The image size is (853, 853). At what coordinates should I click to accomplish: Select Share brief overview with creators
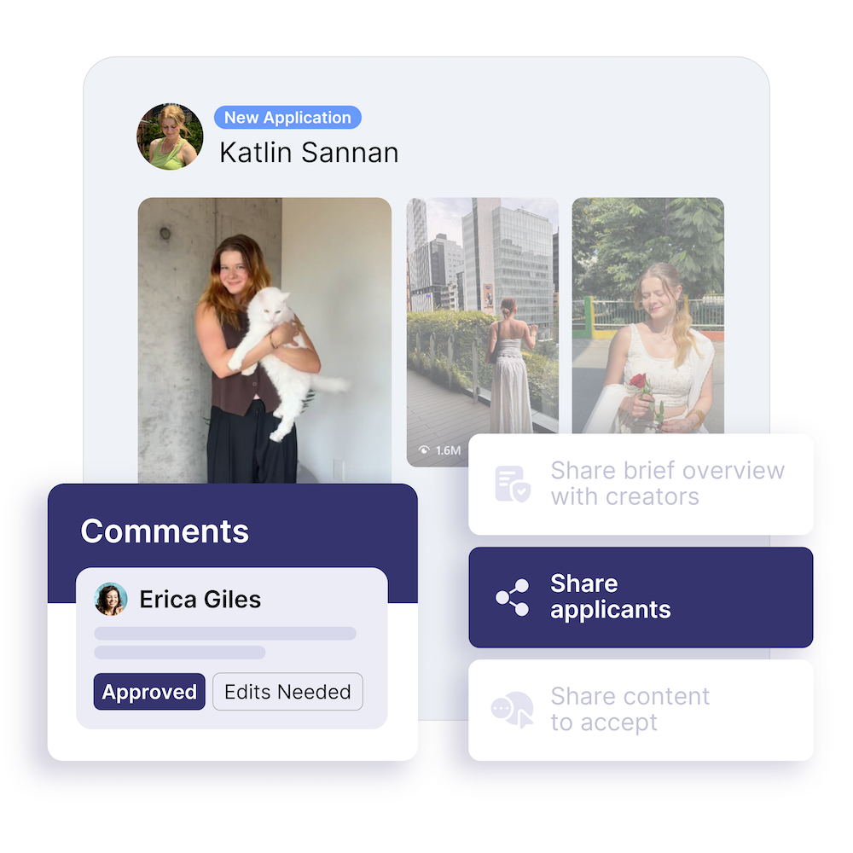(641, 484)
